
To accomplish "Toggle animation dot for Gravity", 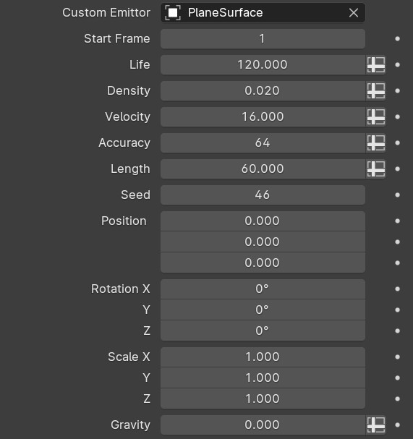I will pos(397,425).
